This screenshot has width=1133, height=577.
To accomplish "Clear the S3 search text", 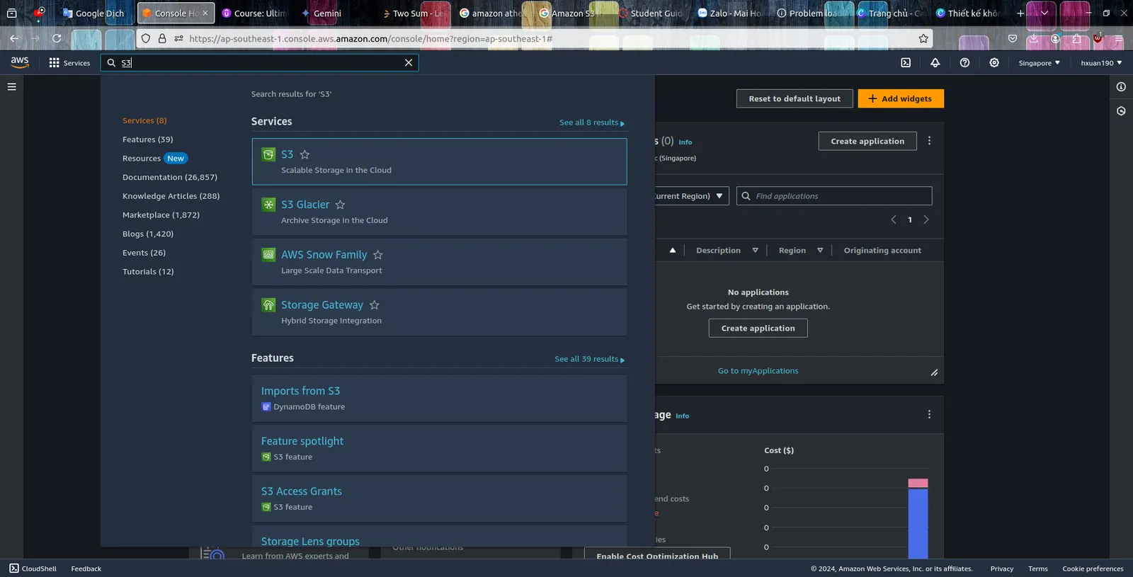I will (x=409, y=63).
